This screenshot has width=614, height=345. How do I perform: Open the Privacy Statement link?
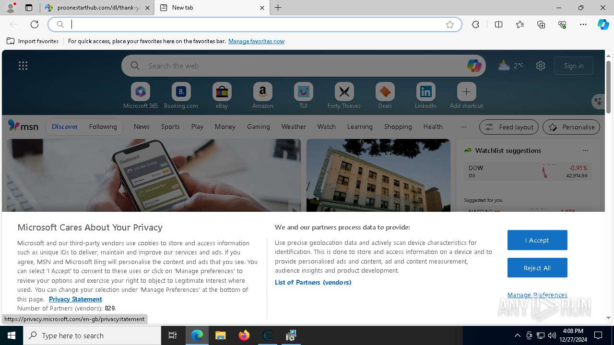click(x=75, y=299)
